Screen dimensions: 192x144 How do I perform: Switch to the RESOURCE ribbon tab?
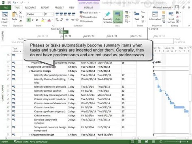point(30,8)
